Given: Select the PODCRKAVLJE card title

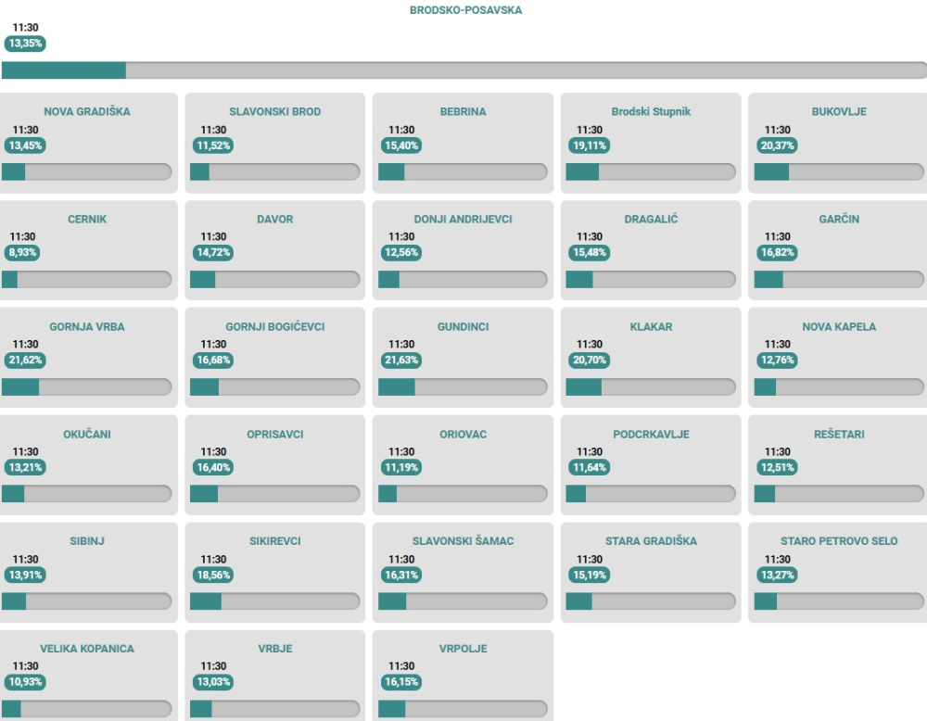Looking at the screenshot, I should pos(651,435).
